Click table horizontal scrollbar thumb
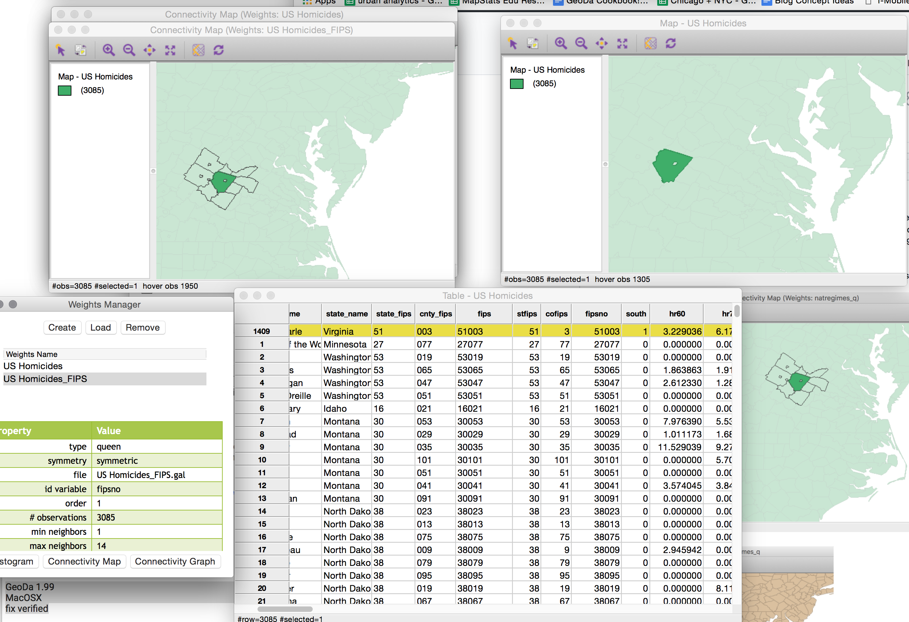 (285, 609)
